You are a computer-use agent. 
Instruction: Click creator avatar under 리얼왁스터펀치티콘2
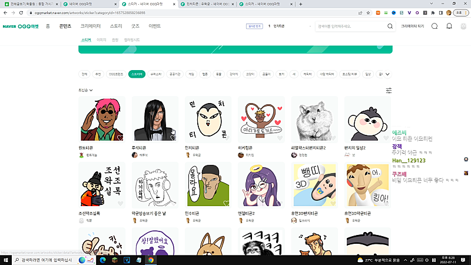294,155
